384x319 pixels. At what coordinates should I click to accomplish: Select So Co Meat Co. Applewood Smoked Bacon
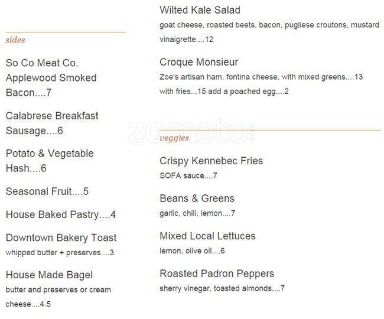[51, 78]
